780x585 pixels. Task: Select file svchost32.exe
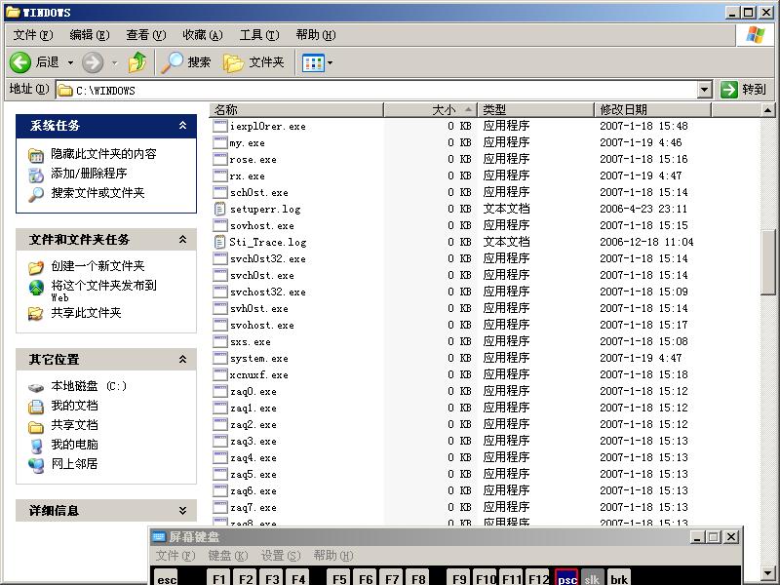coord(267,292)
